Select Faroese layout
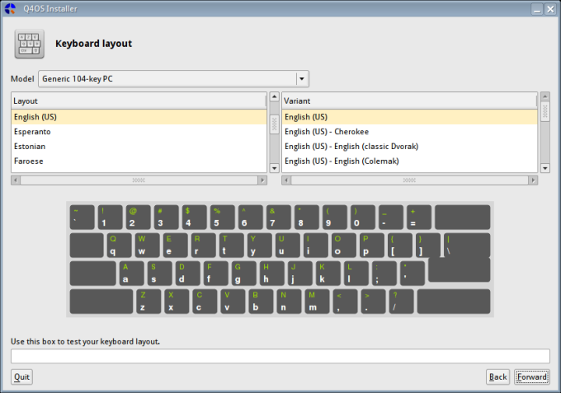This screenshot has width=561, height=393. click(x=139, y=161)
